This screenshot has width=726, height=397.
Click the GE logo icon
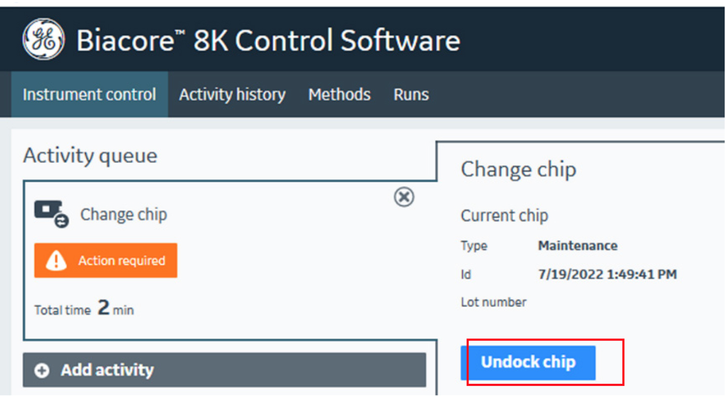(44, 39)
